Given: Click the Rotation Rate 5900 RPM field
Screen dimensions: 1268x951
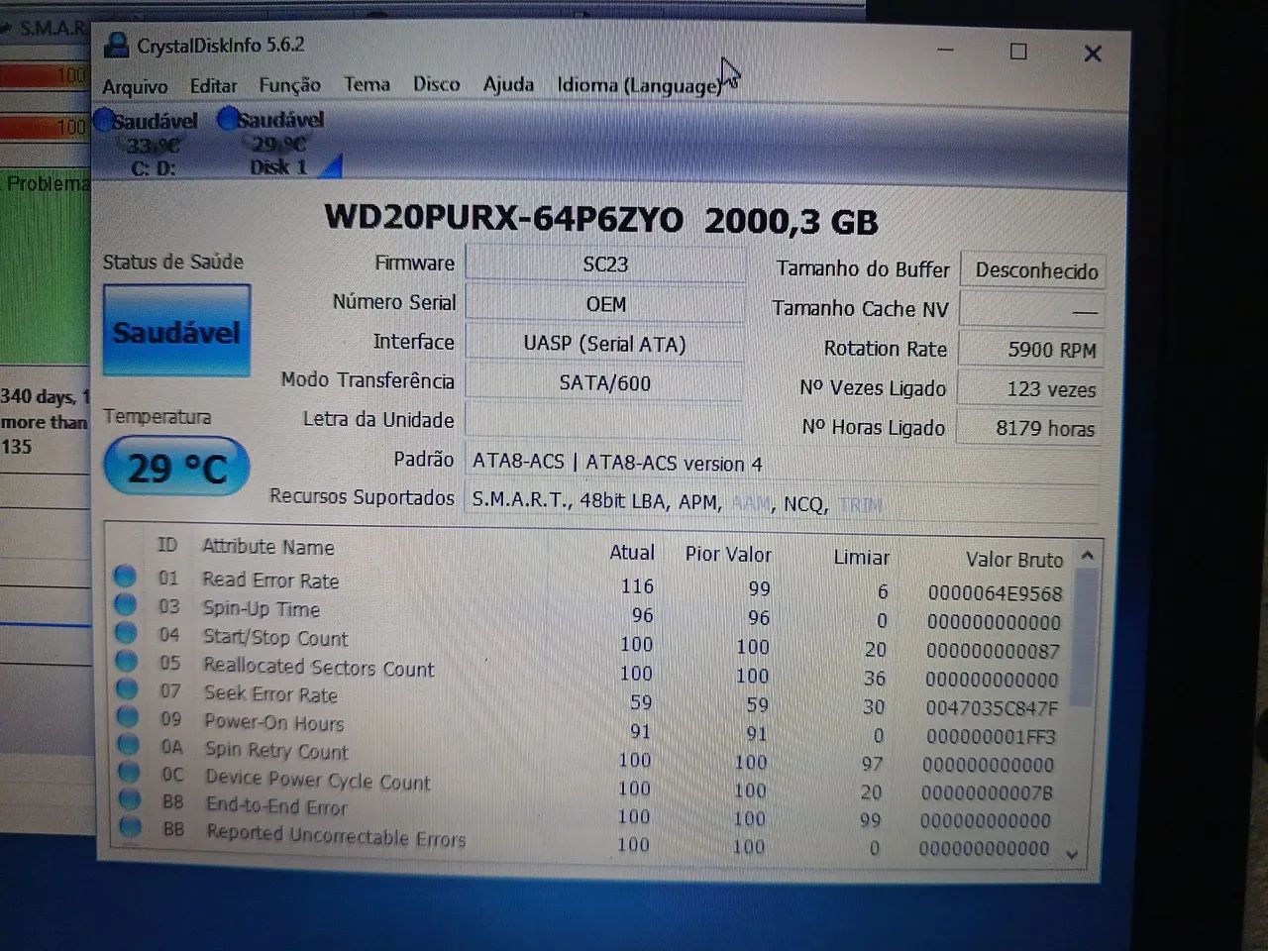Looking at the screenshot, I should coord(1031,349).
